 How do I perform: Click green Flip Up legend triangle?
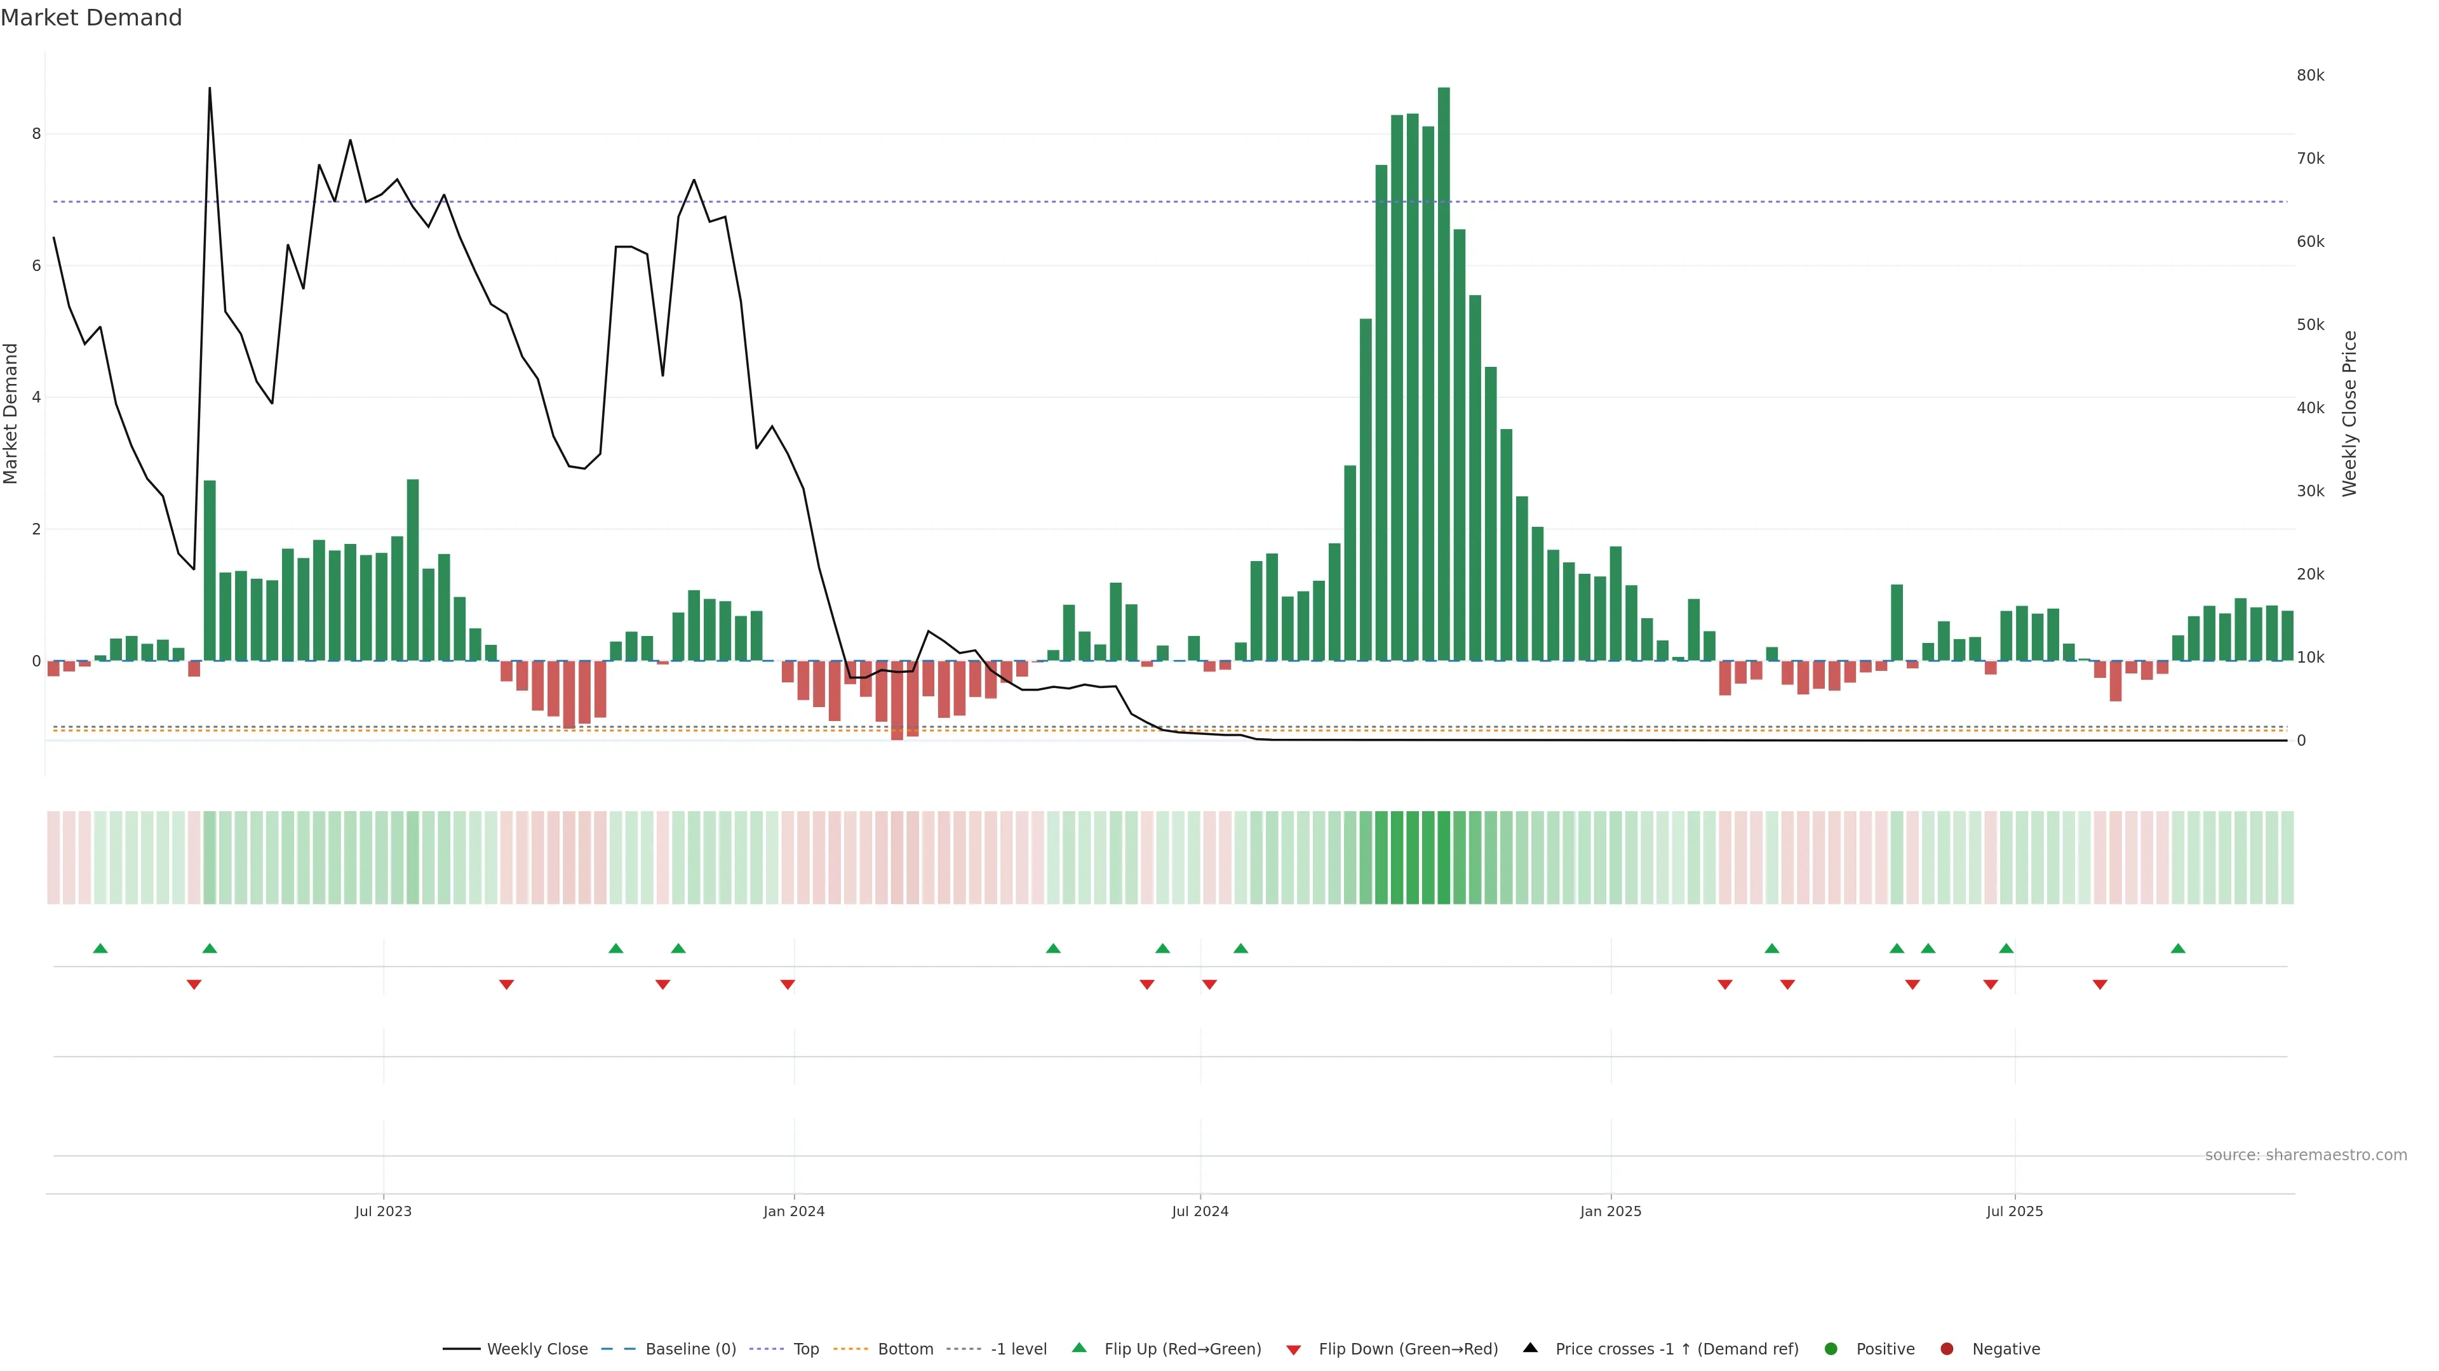tap(1078, 1348)
